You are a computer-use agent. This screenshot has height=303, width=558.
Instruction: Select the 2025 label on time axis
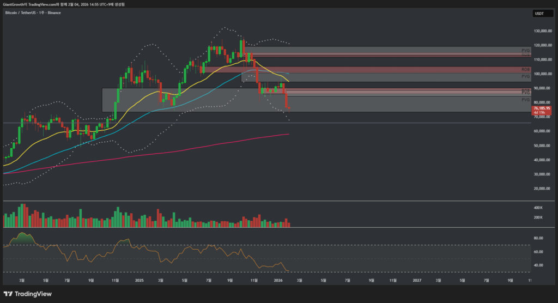coord(138,280)
